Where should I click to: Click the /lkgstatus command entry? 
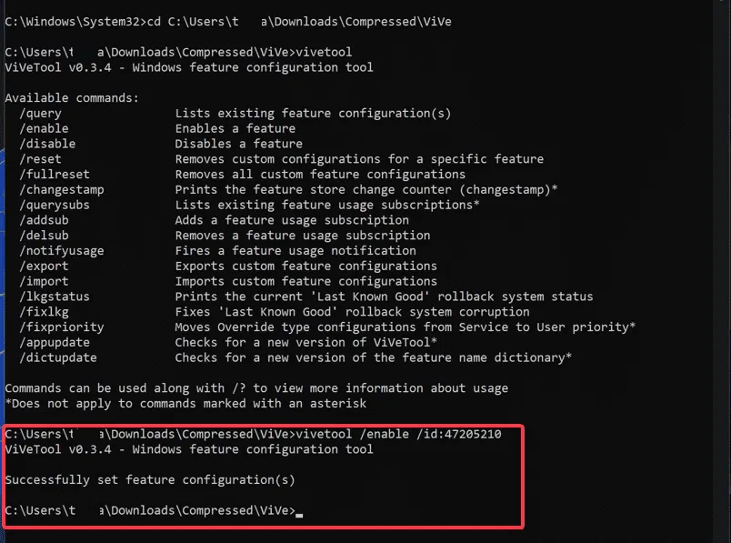click(x=57, y=297)
